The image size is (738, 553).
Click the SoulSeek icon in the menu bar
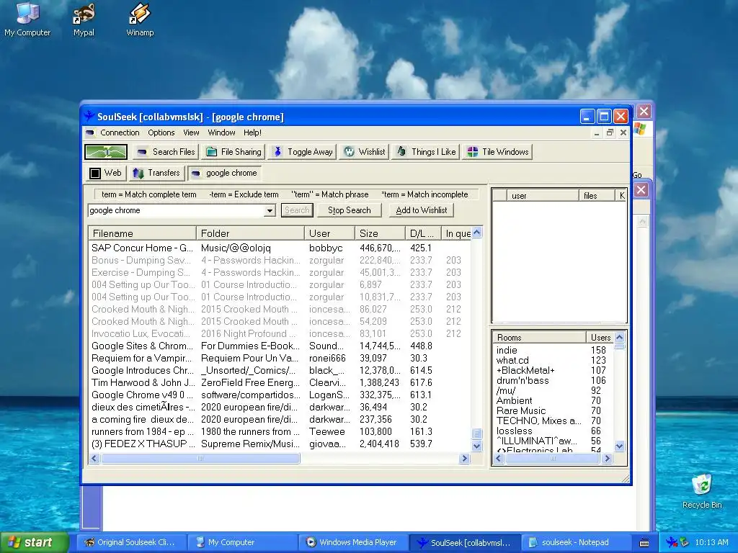[x=89, y=132]
